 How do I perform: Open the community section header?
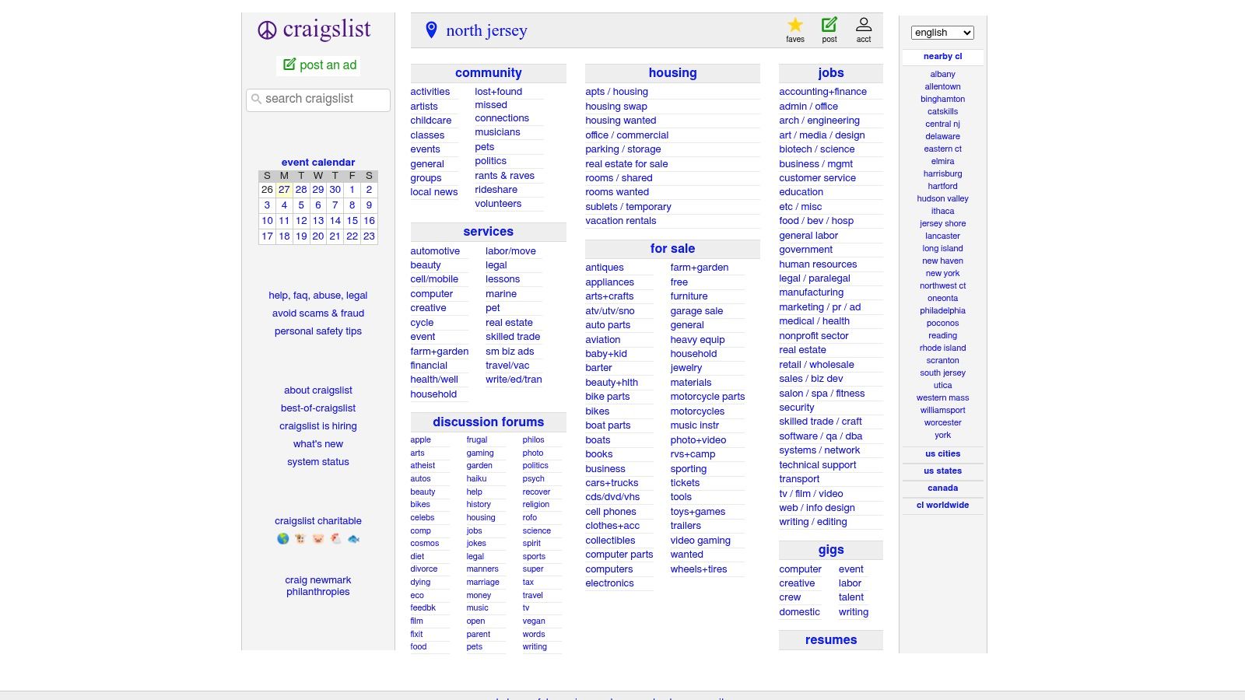(488, 73)
